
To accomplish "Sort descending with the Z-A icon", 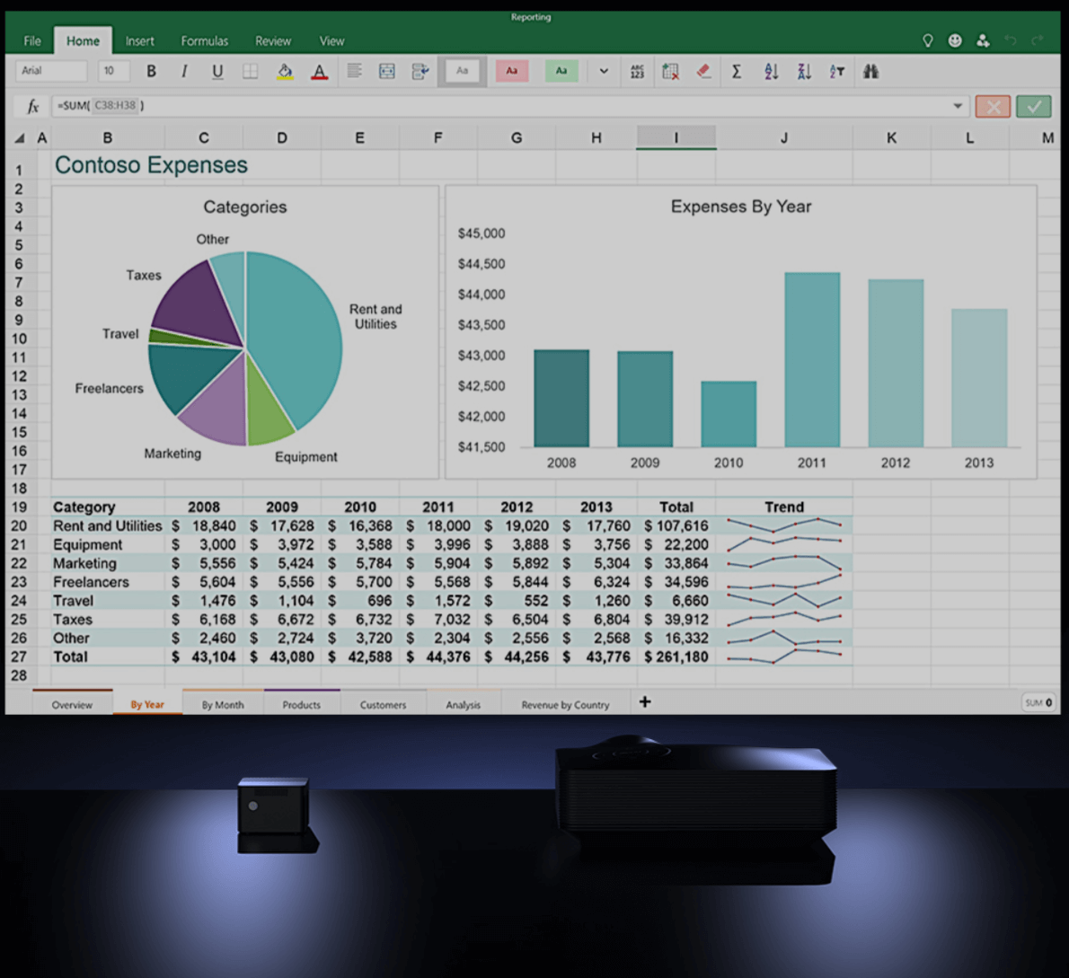I will coord(804,72).
